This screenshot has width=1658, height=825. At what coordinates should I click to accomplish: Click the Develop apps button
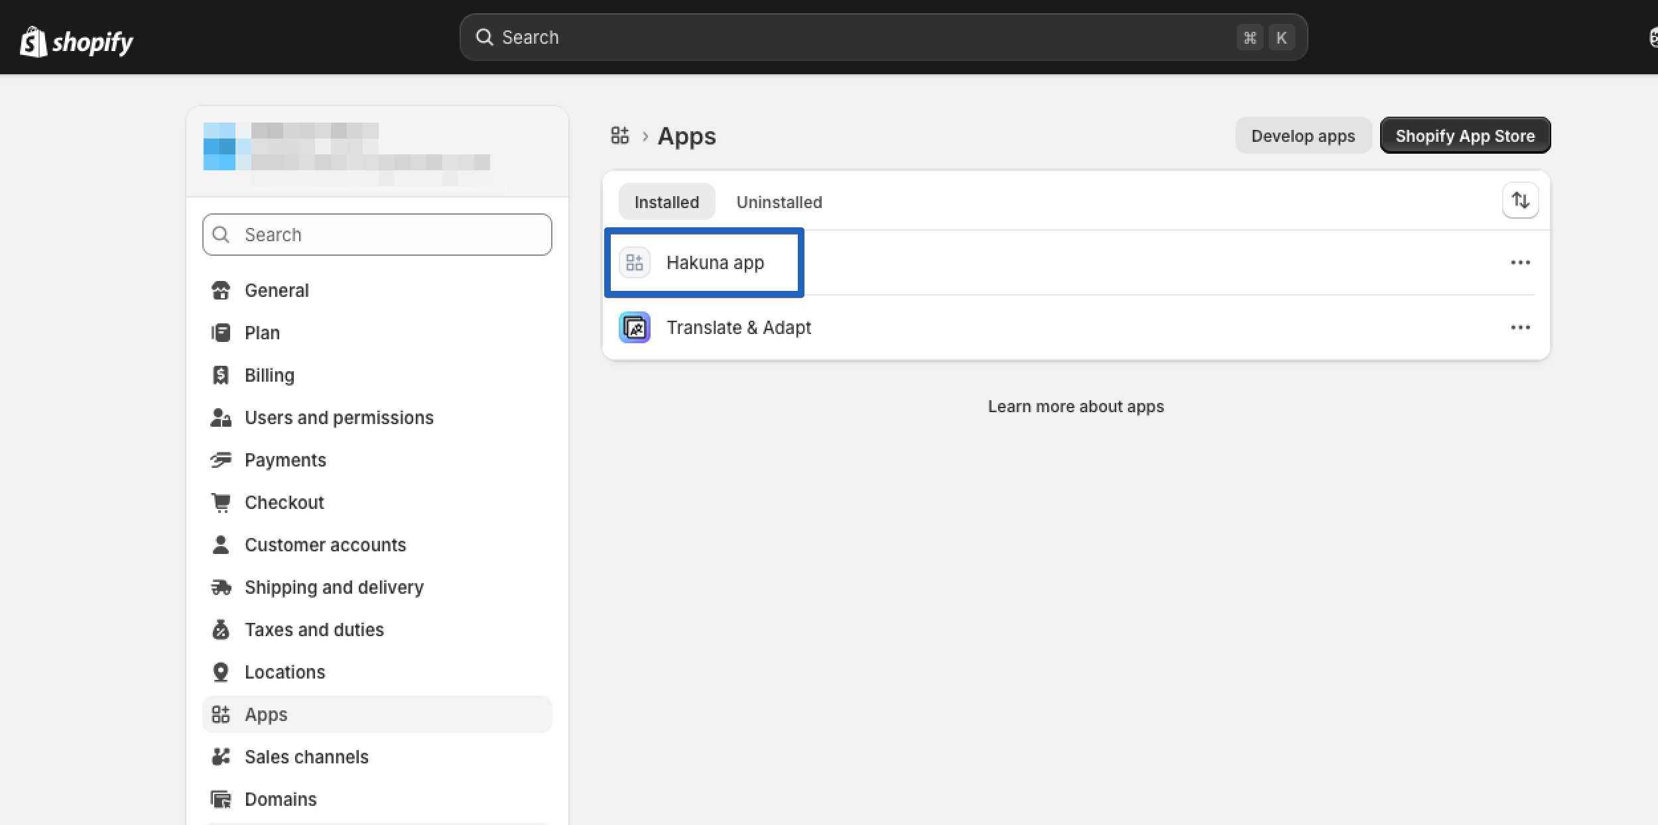point(1303,136)
